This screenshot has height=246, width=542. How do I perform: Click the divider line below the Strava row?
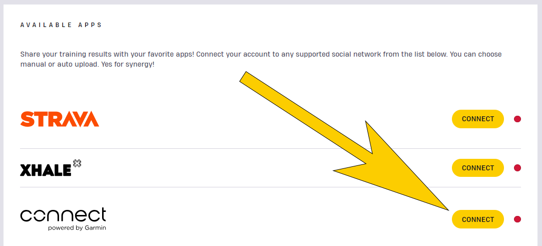coord(270,148)
